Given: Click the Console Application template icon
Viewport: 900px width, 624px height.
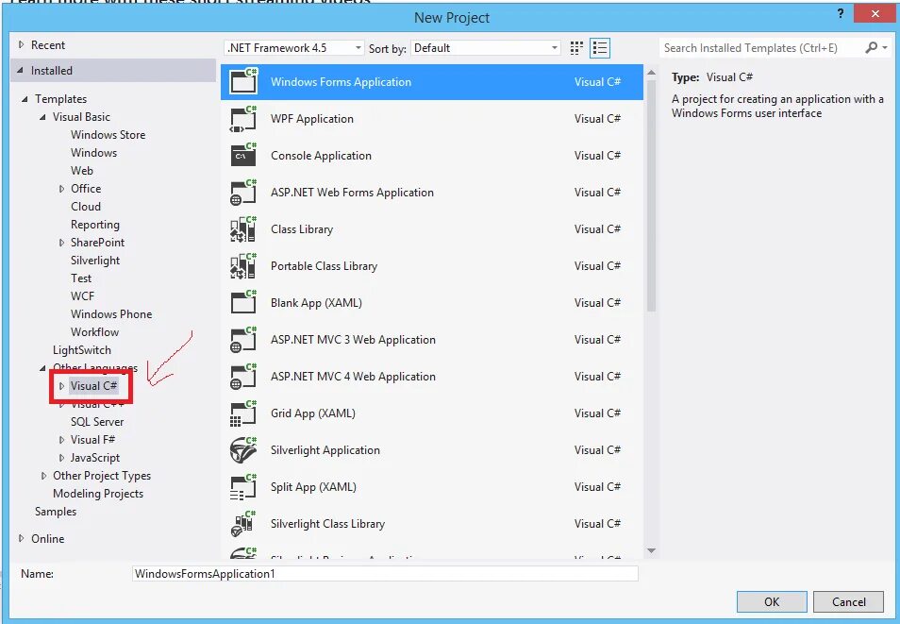Looking at the screenshot, I should [243, 155].
